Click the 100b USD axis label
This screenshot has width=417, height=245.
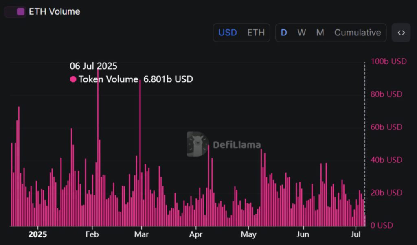(388, 61)
